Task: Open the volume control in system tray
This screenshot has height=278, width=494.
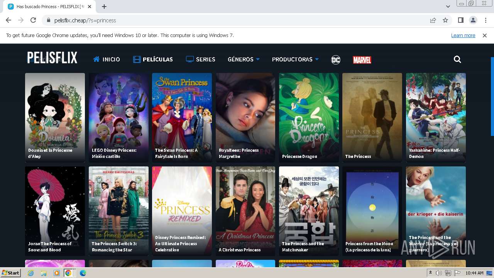Action: tap(439, 273)
